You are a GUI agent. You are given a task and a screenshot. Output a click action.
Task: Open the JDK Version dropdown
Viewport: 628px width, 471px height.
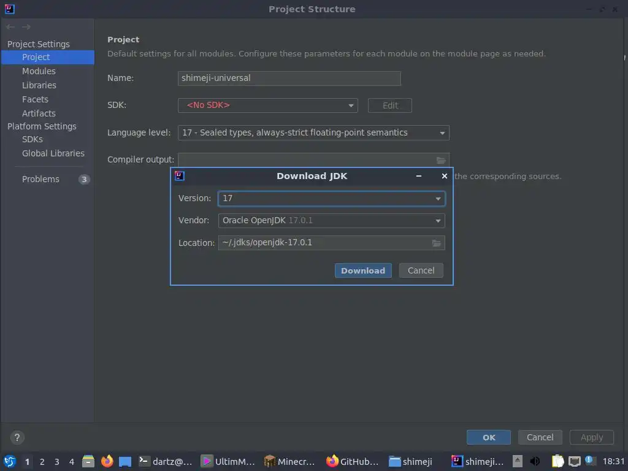coord(332,199)
